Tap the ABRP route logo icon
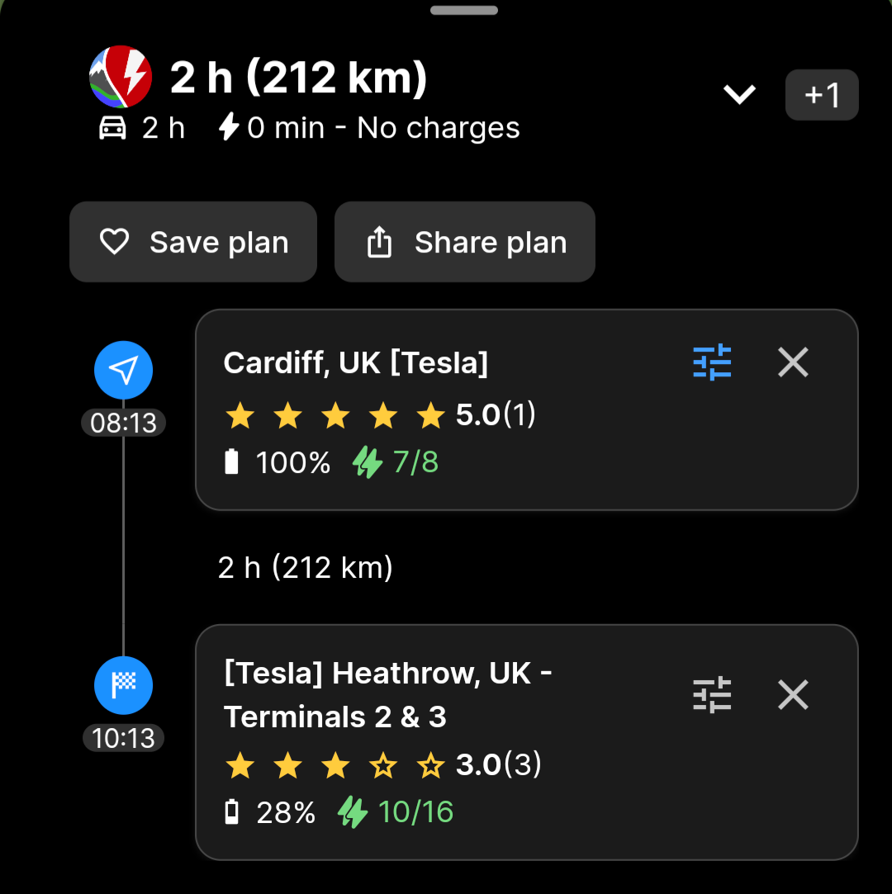 click(121, 78)
